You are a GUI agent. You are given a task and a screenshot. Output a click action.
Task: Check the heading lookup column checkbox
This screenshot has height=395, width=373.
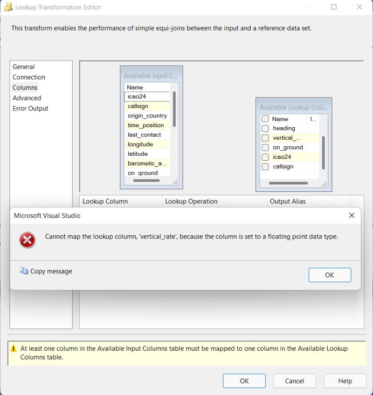pos(265,128)
